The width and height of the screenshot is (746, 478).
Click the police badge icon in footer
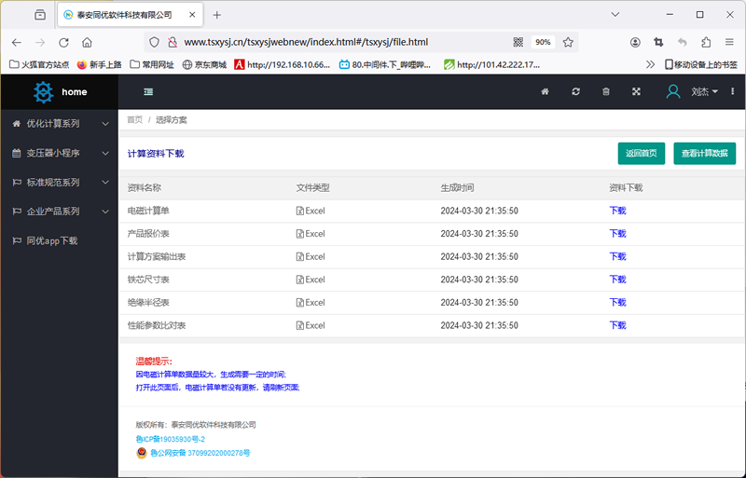click(x=142, y=453)
